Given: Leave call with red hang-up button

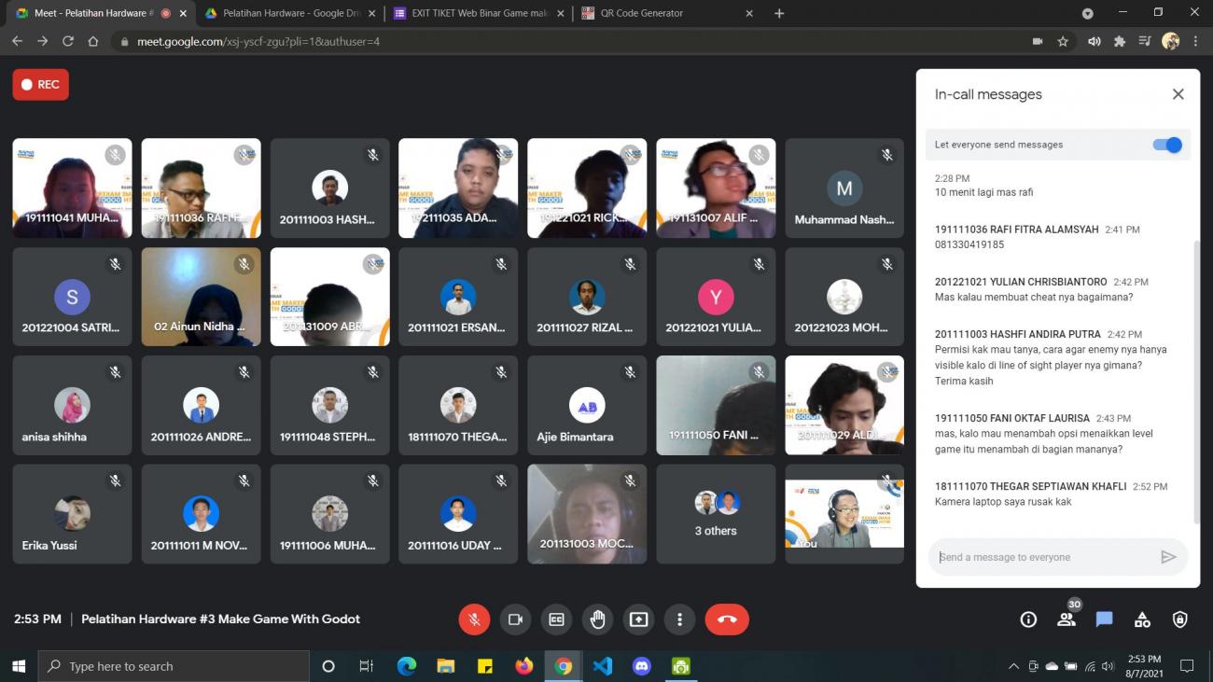Looking at the screenshot, I should tap(727, 619).
